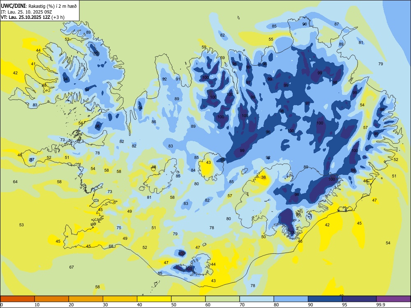
Task: Click the 70–80 light blue legend swatch
Action: (256, 299)
